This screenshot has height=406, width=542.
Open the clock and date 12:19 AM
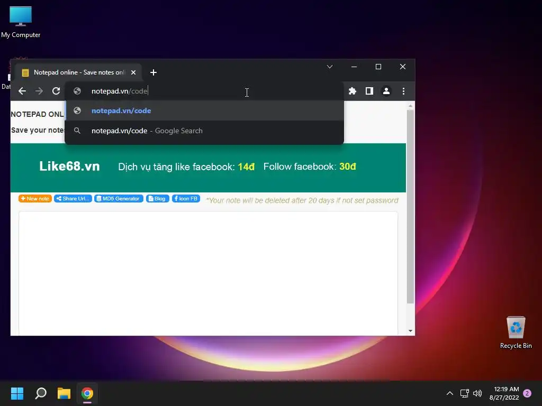(504, 393)
